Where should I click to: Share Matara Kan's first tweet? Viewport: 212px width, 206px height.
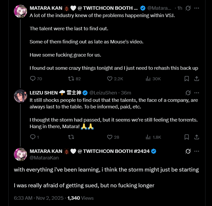[196, 79]
